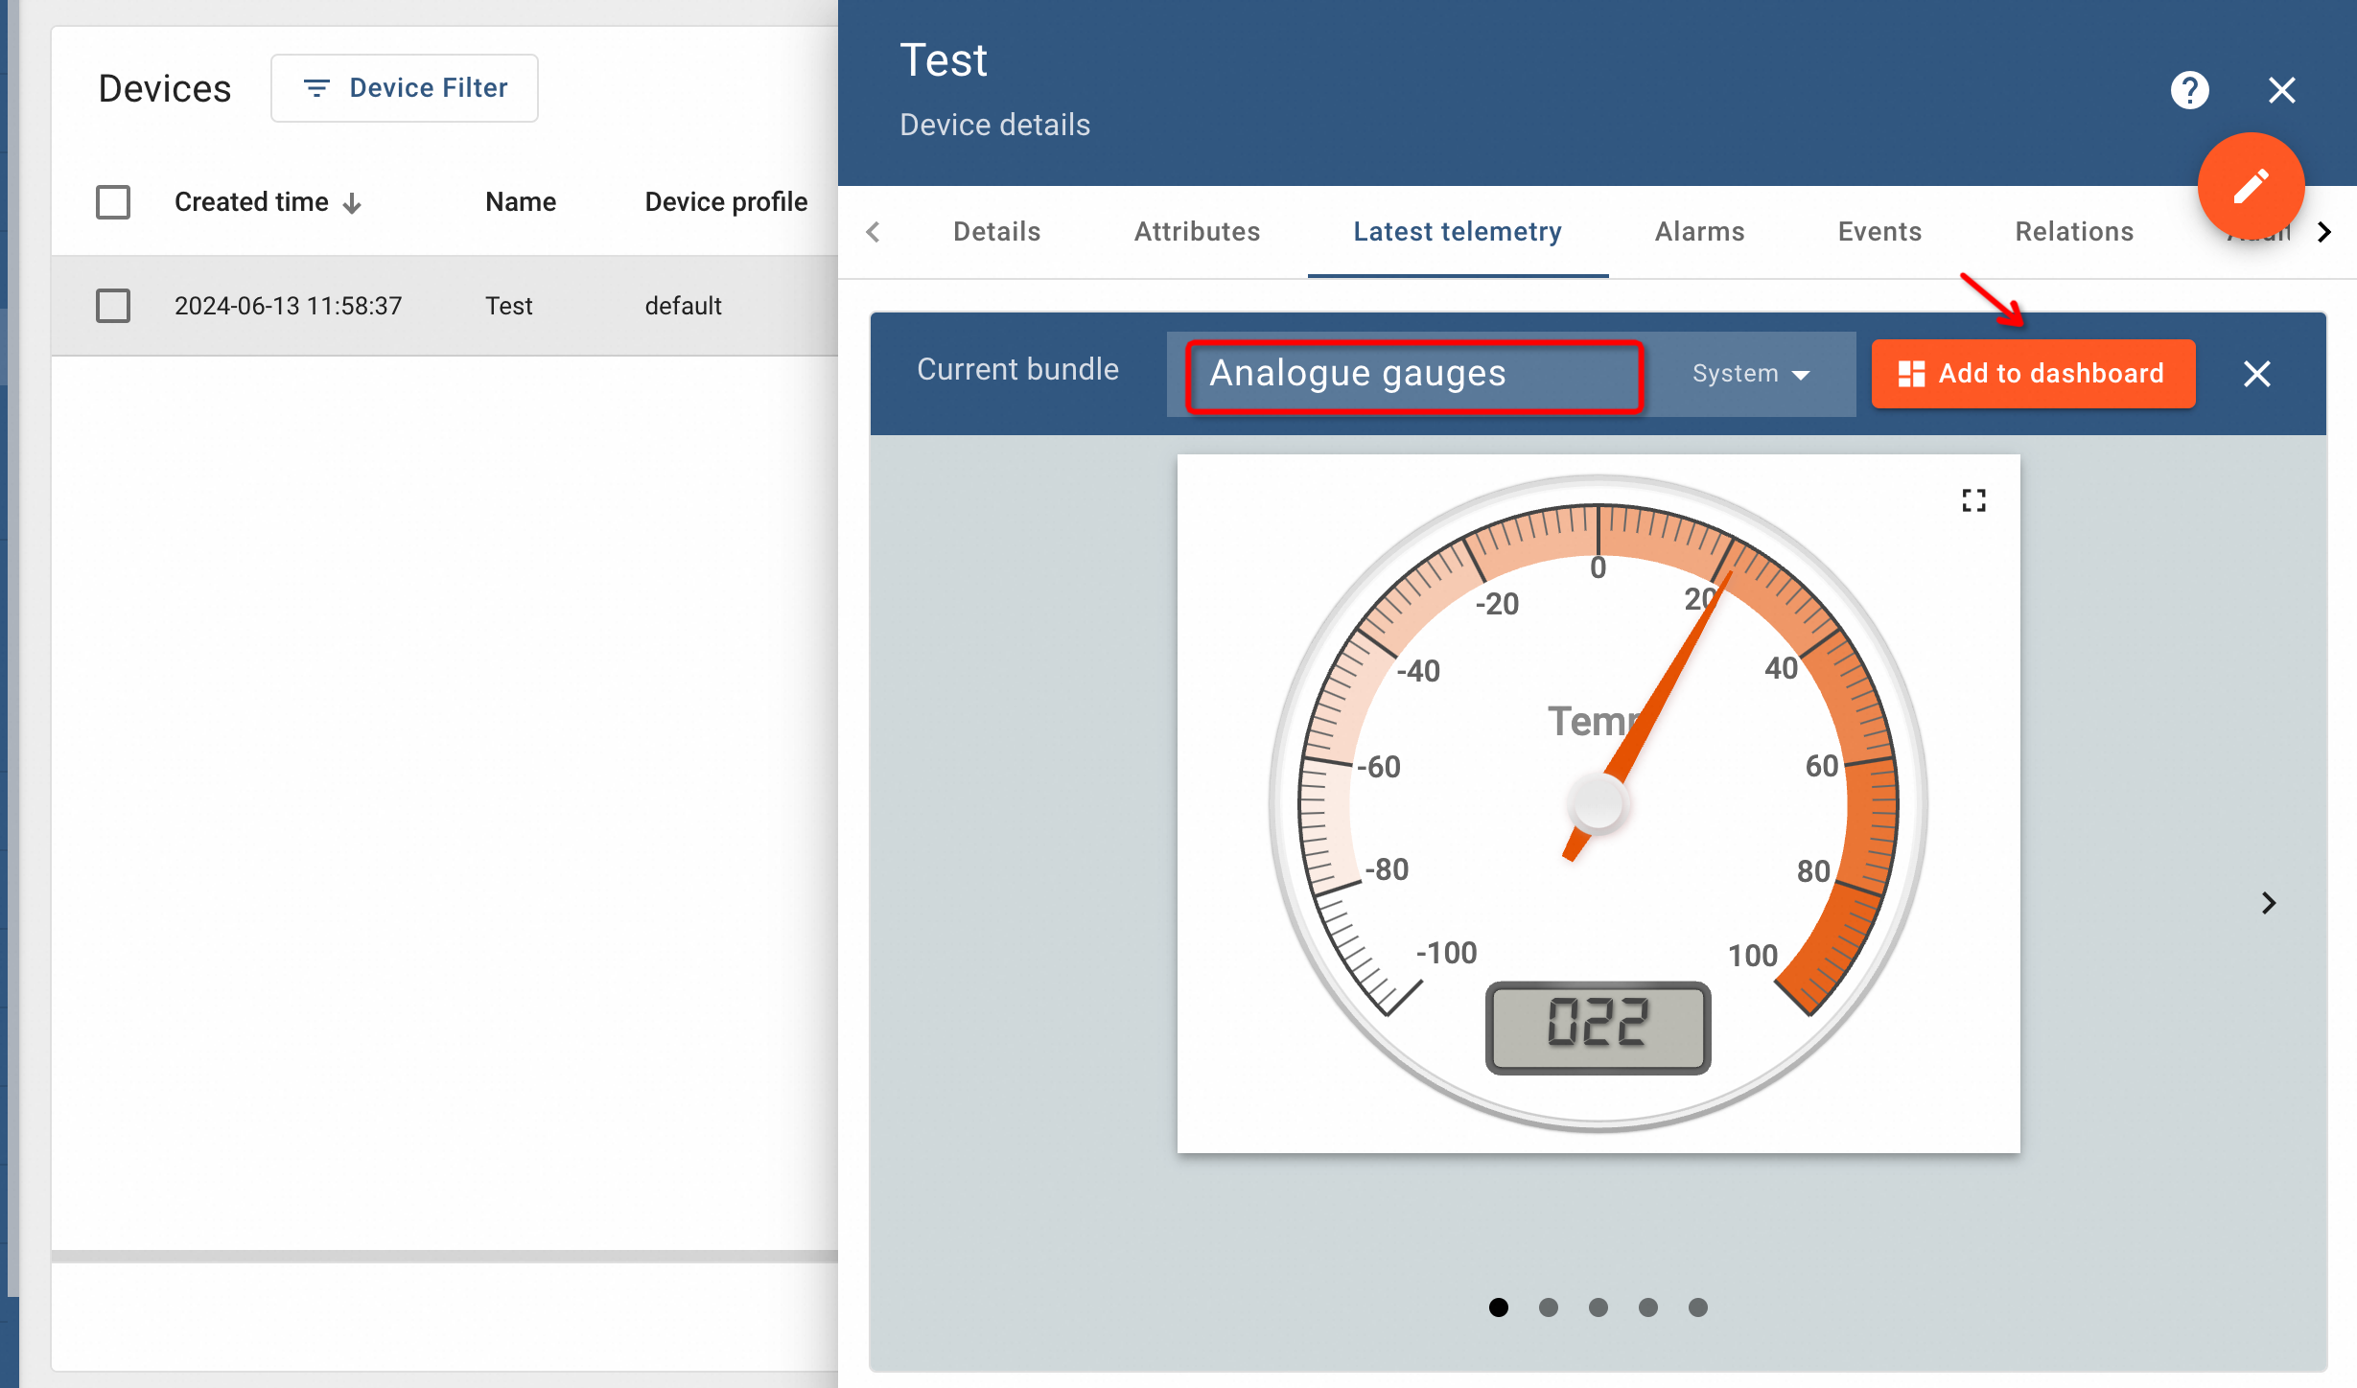
Task: Sort by Created time column header
Action: click(251, 202)
